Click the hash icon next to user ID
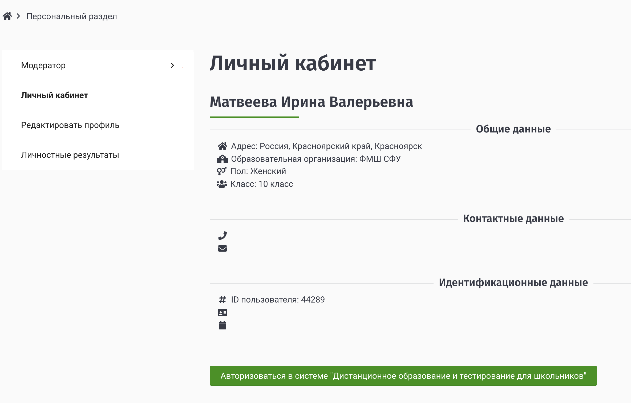 (222, 300)
